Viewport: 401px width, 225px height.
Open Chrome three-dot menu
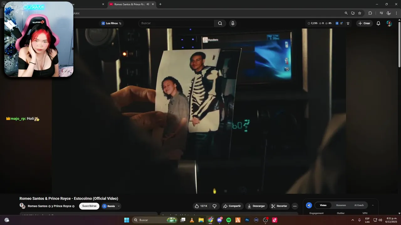396,13
